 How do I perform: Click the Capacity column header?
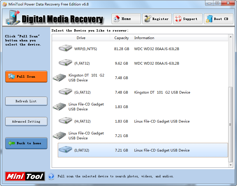point(121,38)
